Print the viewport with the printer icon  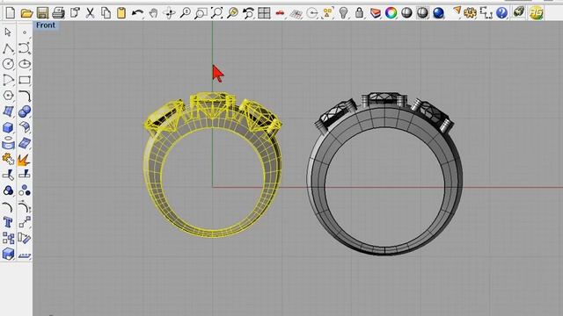(58, 13)
